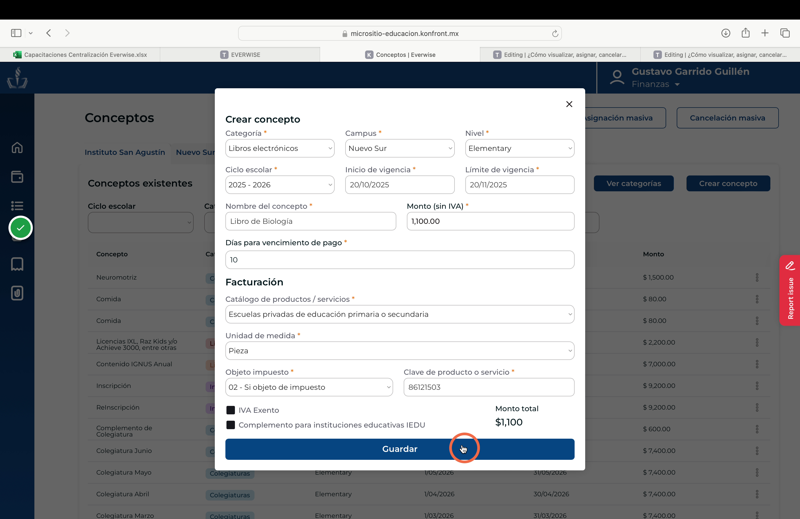Viewport: 800px width, 519px height.
Task: Select the Instituto San Agustín tab
Action: (x=125, y=152)
